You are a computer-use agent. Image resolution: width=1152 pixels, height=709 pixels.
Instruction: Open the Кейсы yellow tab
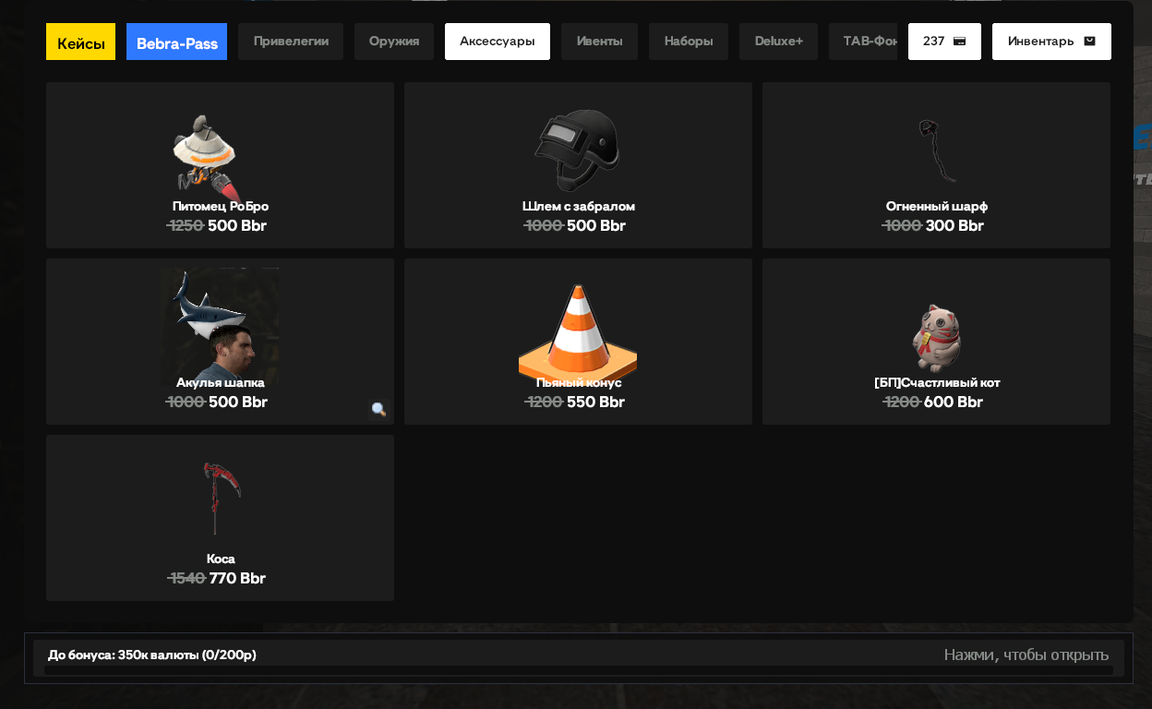pos(80,42)
